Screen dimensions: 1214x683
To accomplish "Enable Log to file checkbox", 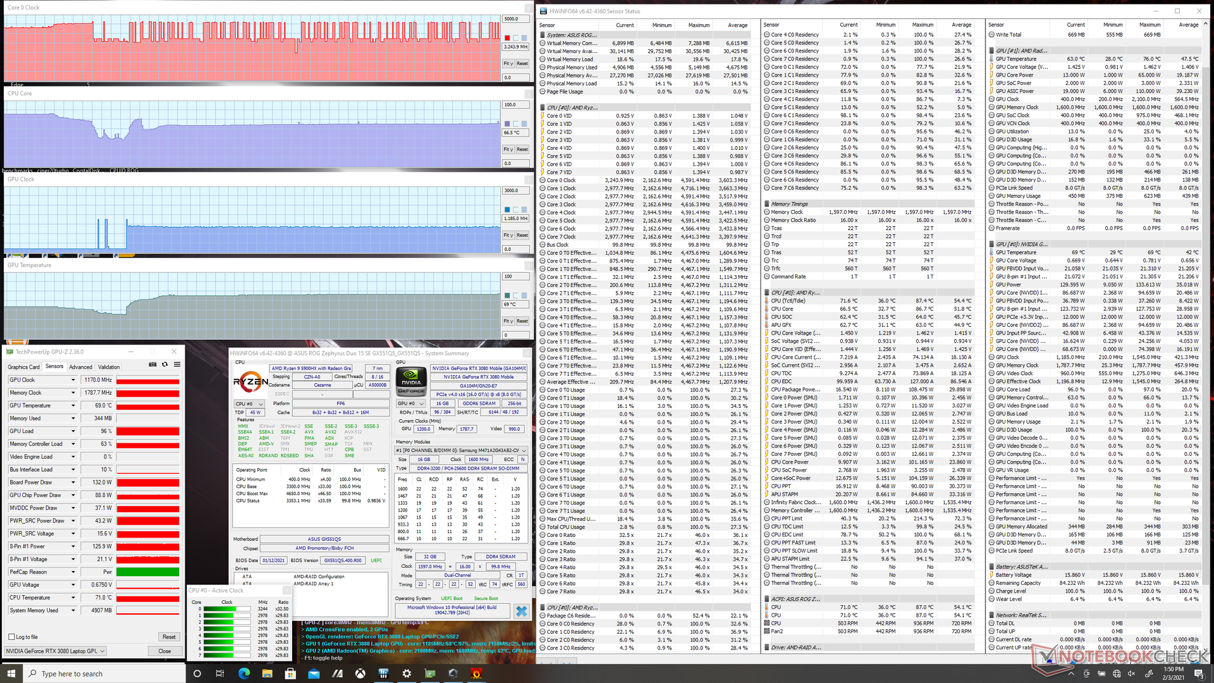I will click(11, 637).
